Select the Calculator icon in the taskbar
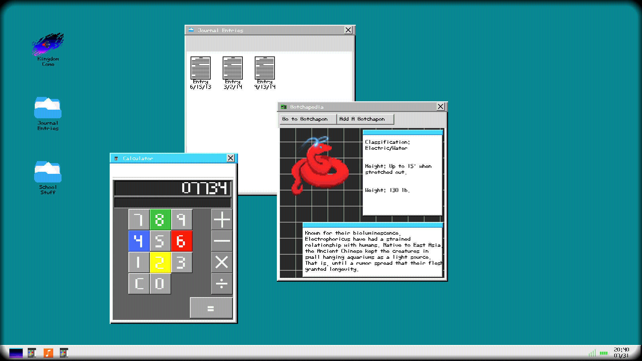Image resolution: width=642 pixels, height=361 pixels. [x=32, y=353]
